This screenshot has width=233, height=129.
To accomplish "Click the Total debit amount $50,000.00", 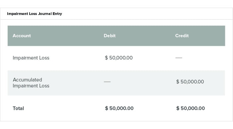I will [119, 108].
